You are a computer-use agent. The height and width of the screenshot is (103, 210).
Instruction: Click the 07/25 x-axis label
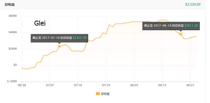[106, 85]
